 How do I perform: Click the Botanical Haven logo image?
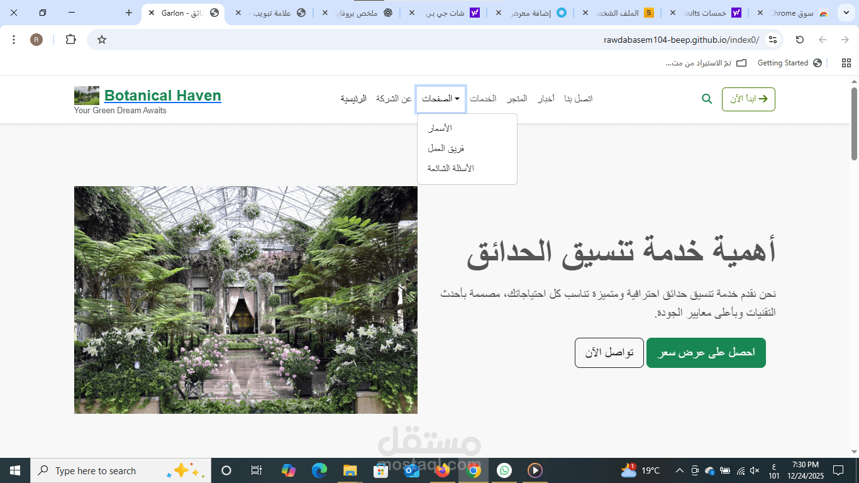pyautogui.click(x=87, y=96)
